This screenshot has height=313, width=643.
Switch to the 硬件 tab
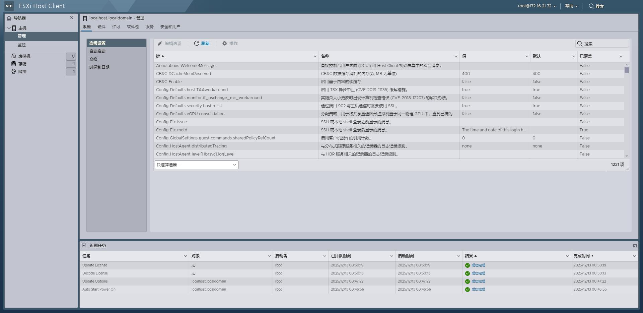pos(101,26)
